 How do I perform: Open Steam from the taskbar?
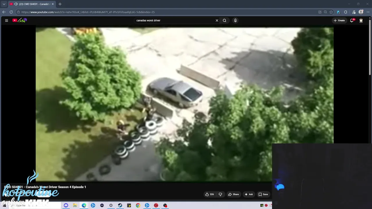point(120,206)
